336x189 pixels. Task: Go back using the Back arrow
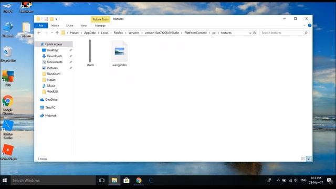(x=39, y=33)
